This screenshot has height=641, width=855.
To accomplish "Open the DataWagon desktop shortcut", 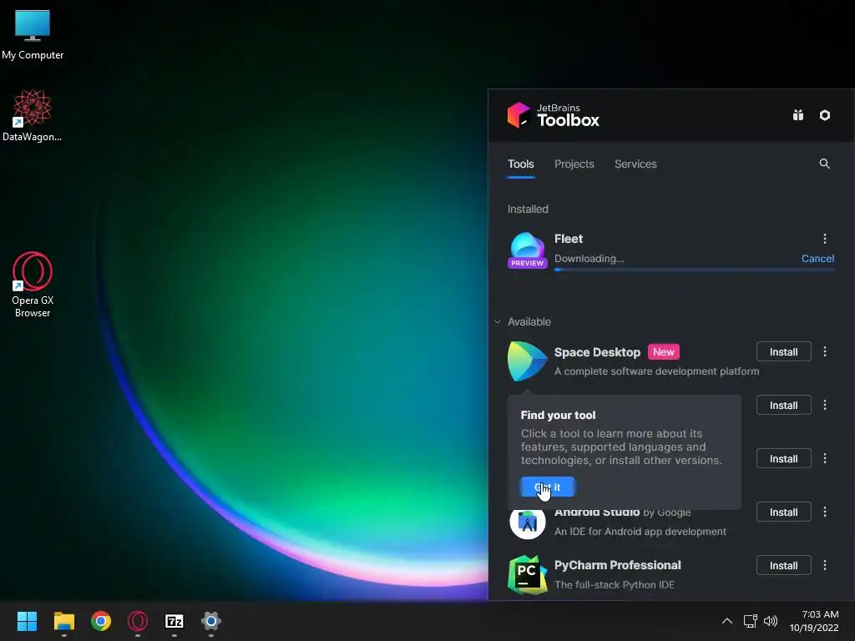I will tap(33, 115).
